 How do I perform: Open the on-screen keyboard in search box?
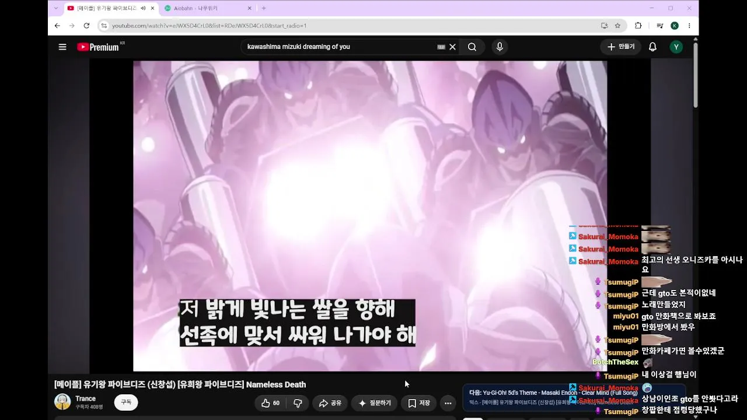click(x=441, y=47)
